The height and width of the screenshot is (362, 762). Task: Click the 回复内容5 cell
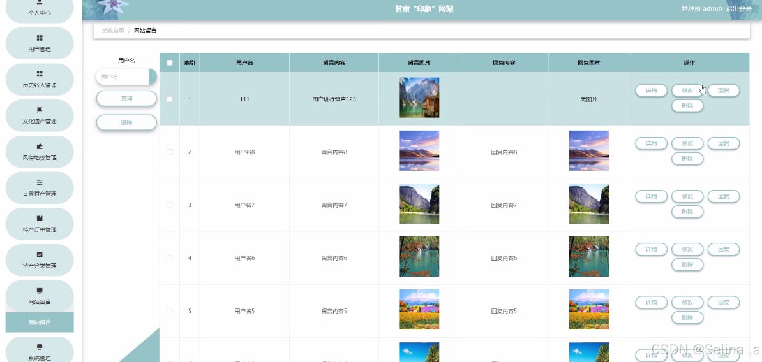[x=504, y=311]
